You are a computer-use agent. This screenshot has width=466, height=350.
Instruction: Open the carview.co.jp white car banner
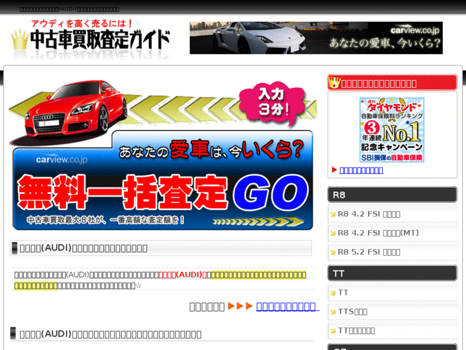[316, 38]
